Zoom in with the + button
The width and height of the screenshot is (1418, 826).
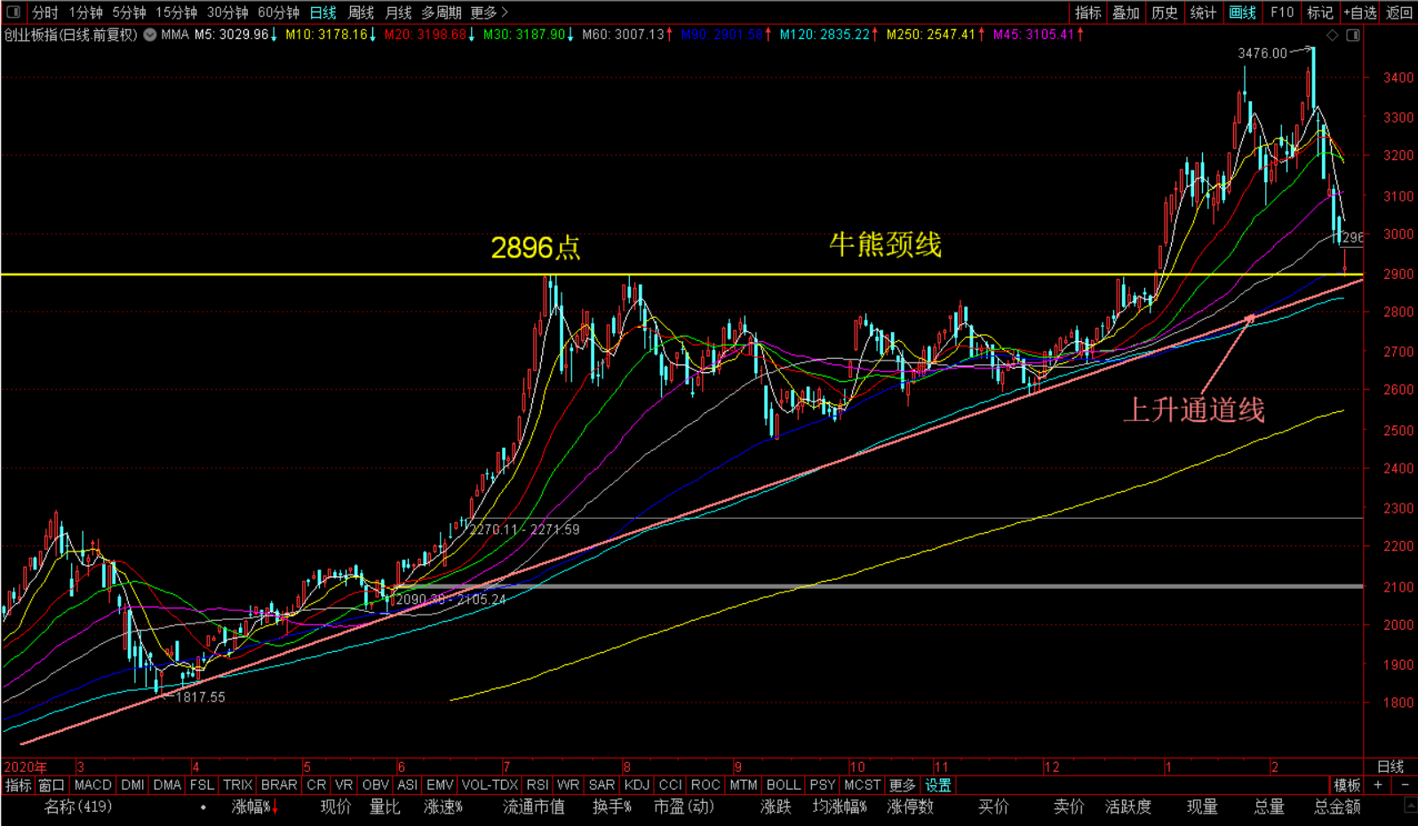pos(1378,785)
